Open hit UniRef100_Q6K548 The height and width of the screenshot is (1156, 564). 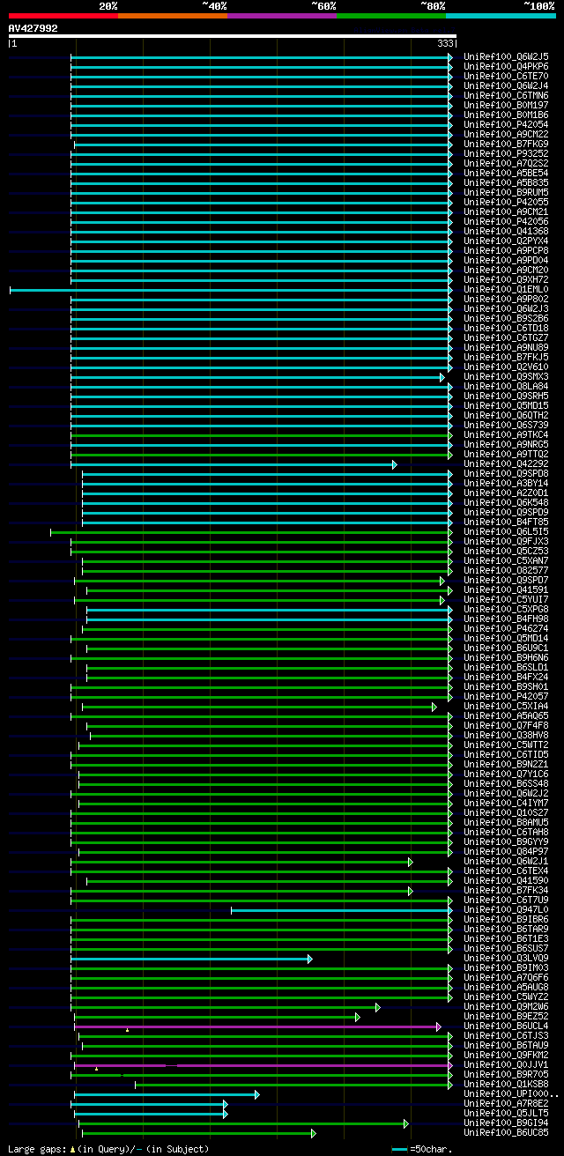click(x=506, y=502)
